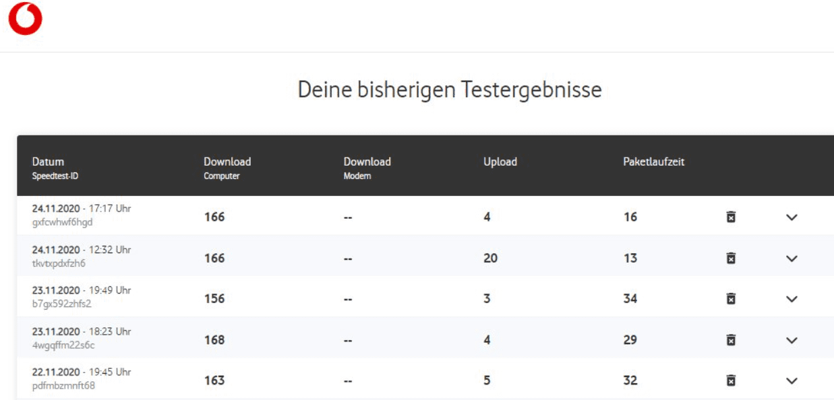Expand details for test gxfcwhwf6hgd
The height and width of the screenshot is (400, 834).
[792, 218]
